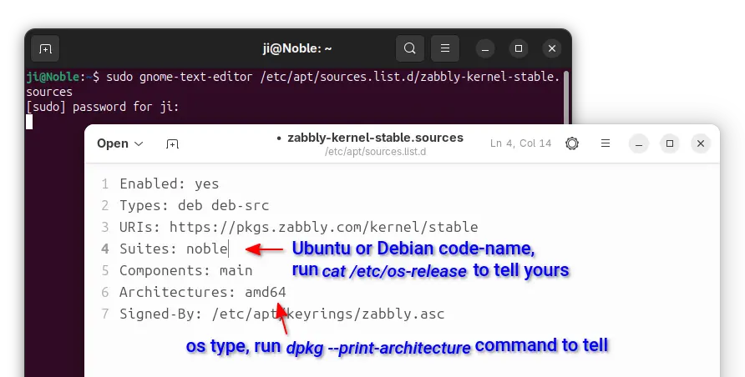Click the terminal search icon
Screen dimensions: 745x377
409,48
